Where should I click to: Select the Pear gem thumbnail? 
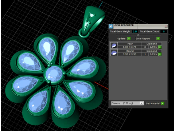pos(114,45)
